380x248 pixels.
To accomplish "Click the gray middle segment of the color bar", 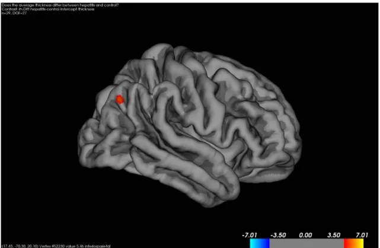I will [306, 243].
